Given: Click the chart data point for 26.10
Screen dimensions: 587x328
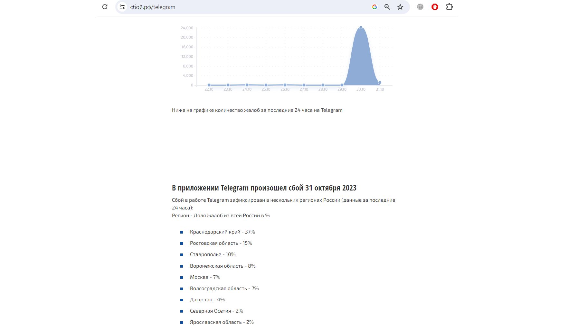Looking at the screenshot, I should [285, 85].
